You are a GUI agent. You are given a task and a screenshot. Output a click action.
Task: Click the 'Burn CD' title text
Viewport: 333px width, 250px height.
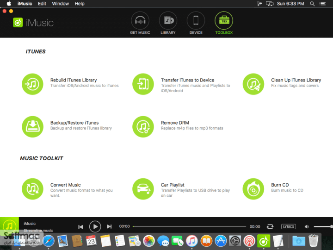(x=280, y=185)
